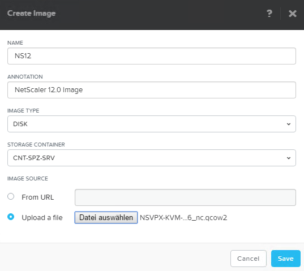
Task: Click the Annotation field with NetScaler text
Action: 152,90
